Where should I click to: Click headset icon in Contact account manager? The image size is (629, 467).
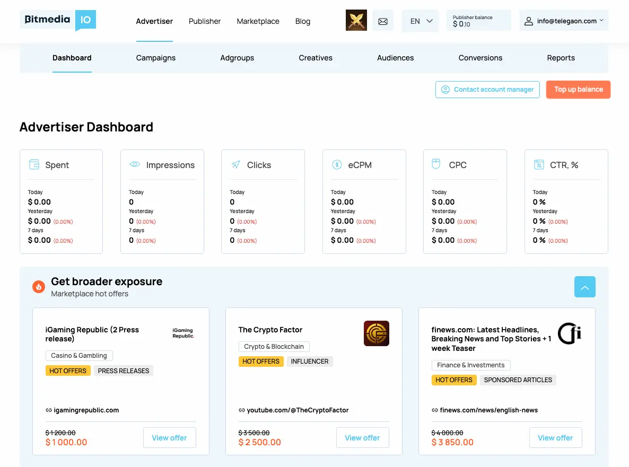click(x=445, y=90)
